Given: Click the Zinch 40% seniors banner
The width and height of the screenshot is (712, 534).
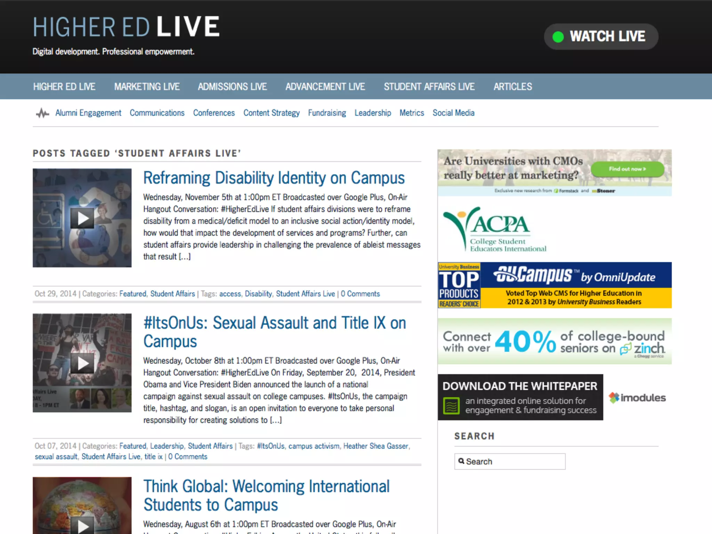Looking at the screenshot, I should tap(555, 341).
